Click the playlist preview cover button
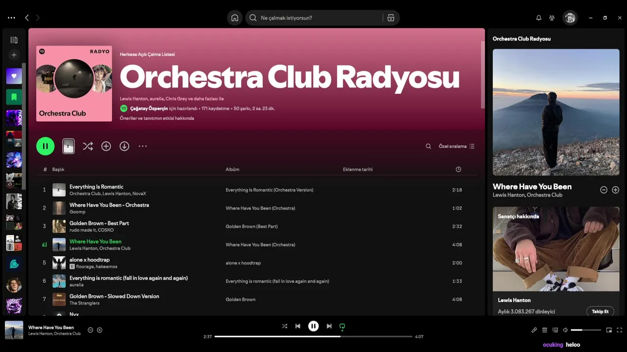This screenshot has height=352, width=627. [x=69, y=146]
